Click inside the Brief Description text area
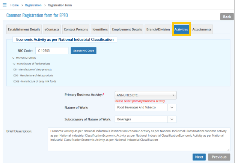This screenshot has height=163, width=235. (x=139, y=139)
